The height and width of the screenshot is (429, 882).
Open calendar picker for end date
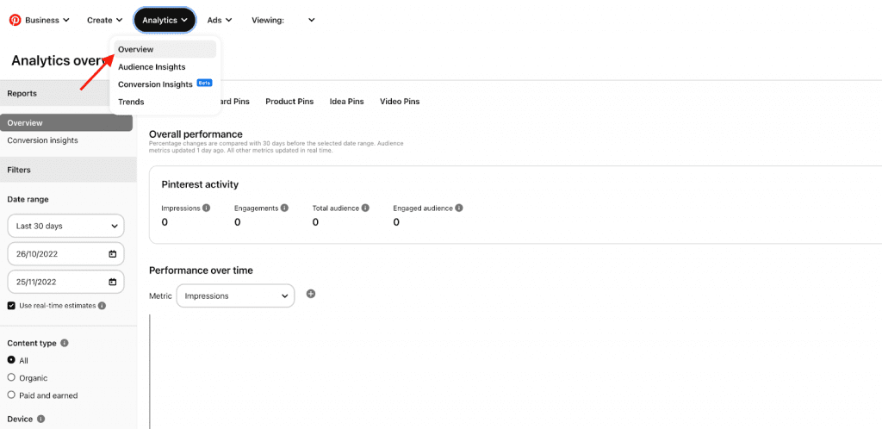tap(113, 283)
